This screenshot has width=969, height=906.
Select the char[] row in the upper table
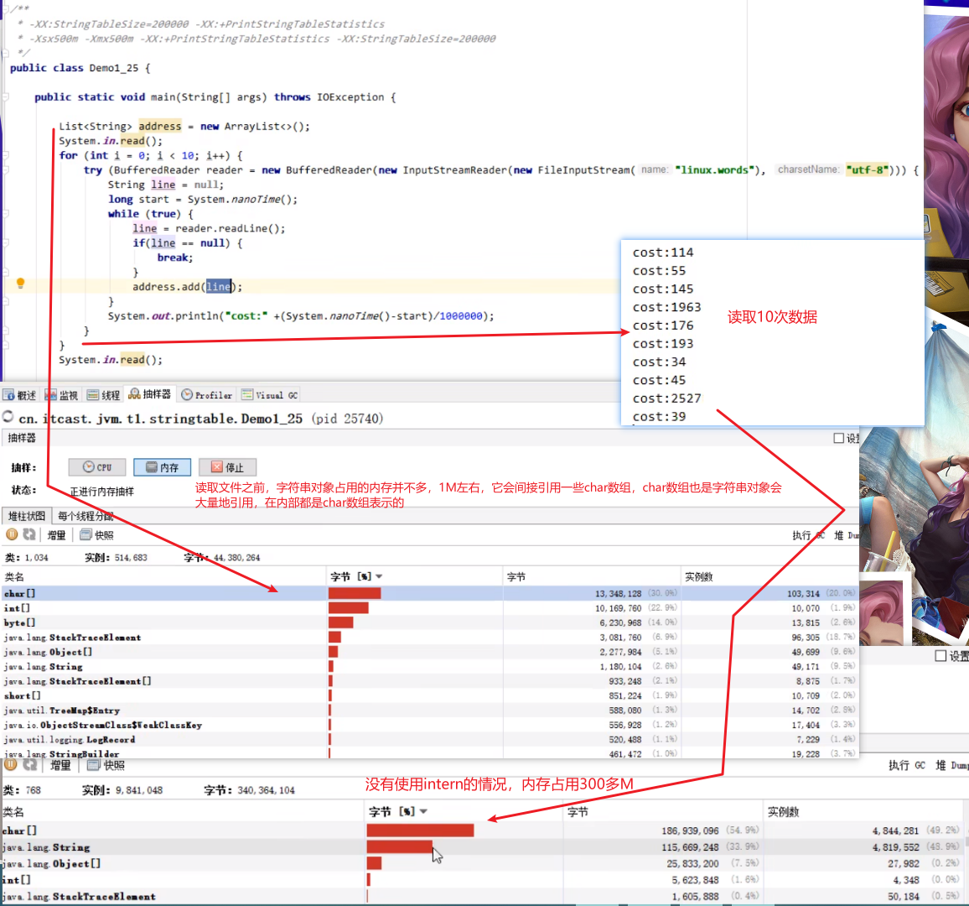point(429,593)
